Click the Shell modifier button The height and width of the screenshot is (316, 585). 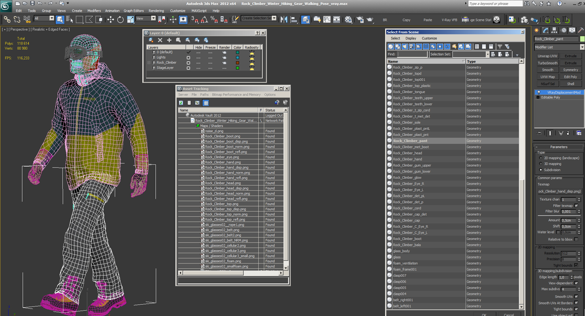570,84
